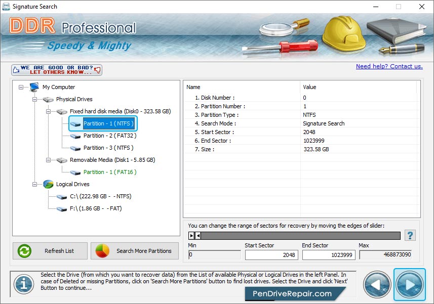The image size is (434, 304).
Task: Select the C:\ (222.98 GB - NTFS) drive
Action: coord(100,196)
